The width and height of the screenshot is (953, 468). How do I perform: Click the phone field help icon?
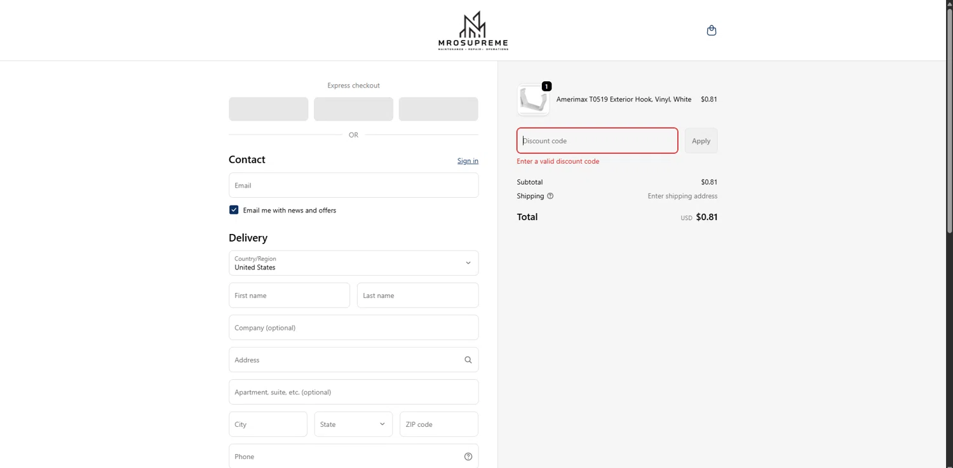click(468, 457)
